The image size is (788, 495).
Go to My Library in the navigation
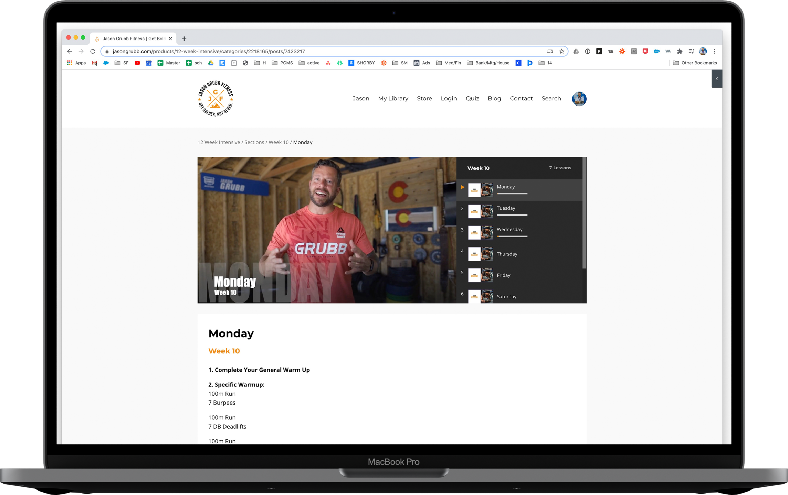393,99
